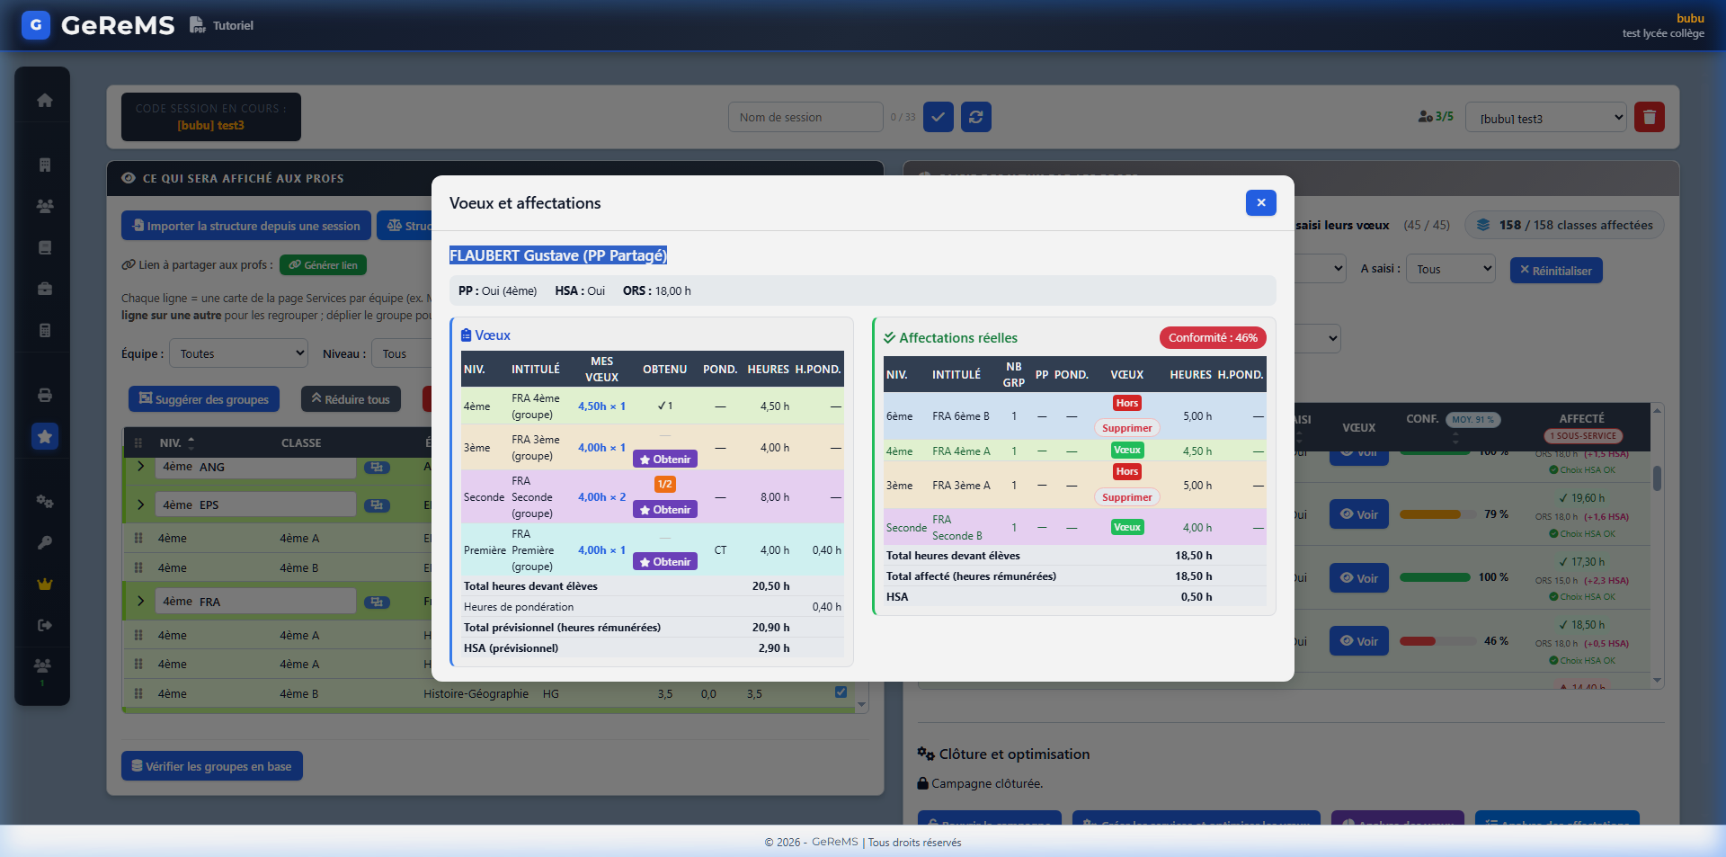
Task: Open the session selector showing [bubu] test3
Action: 1546,118
